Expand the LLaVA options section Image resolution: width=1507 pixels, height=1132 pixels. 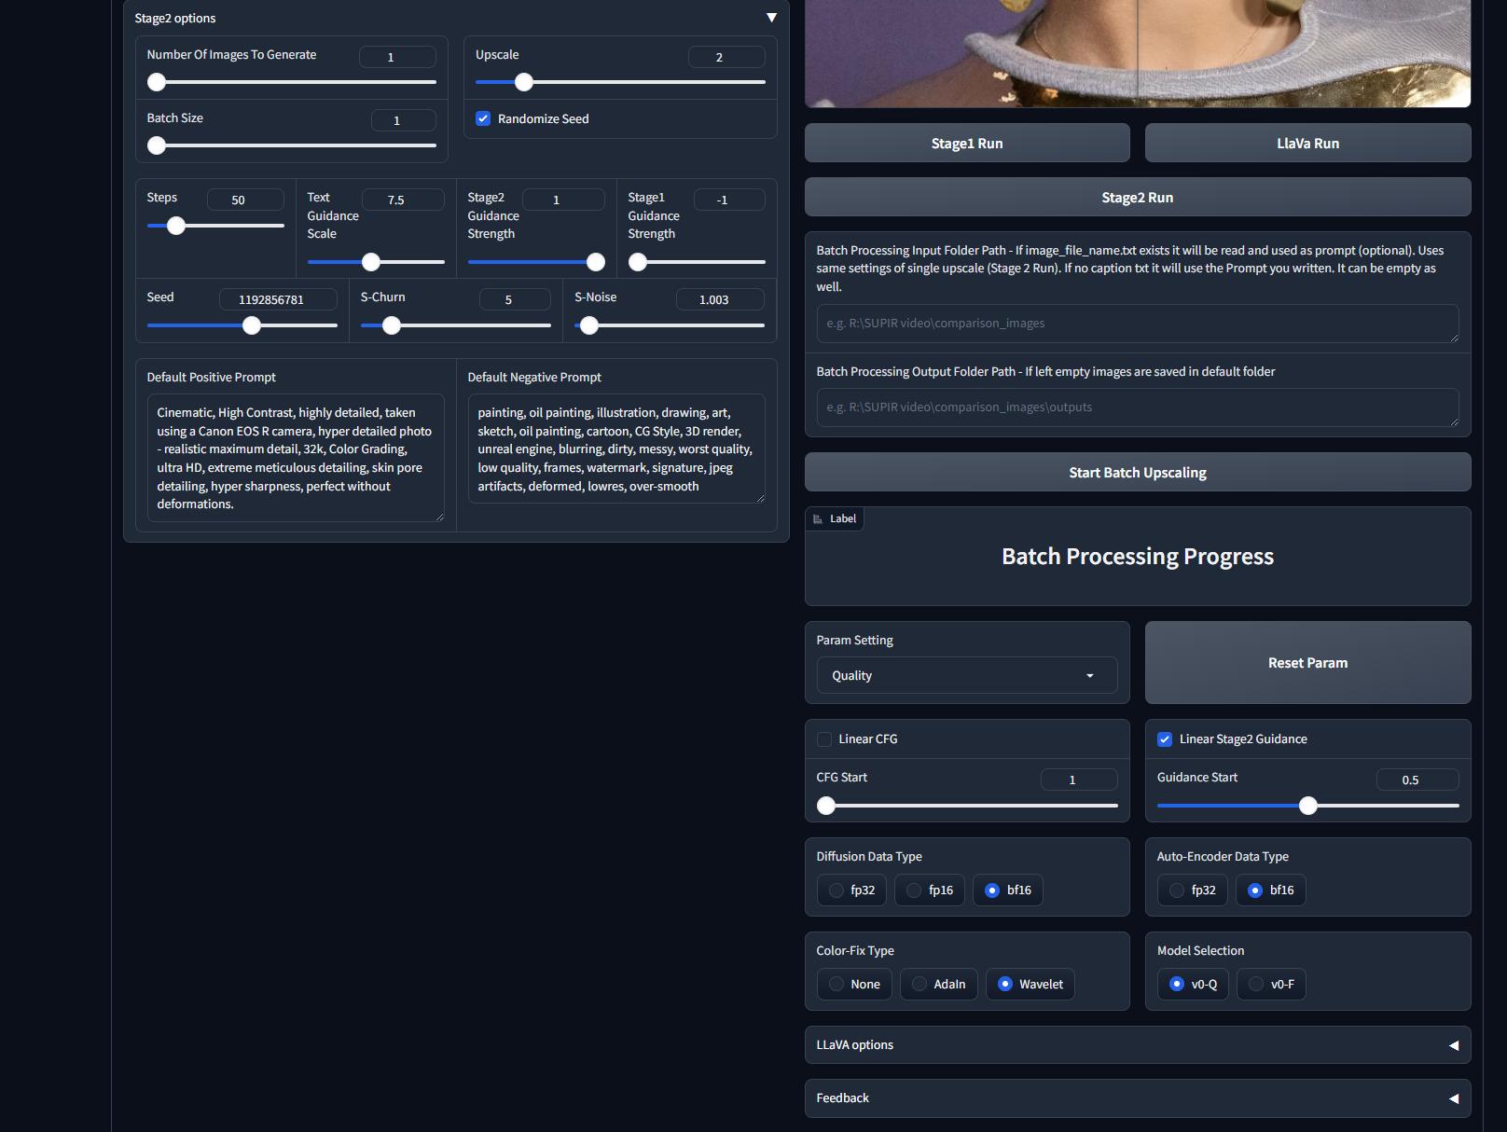coord(1453,1044)
